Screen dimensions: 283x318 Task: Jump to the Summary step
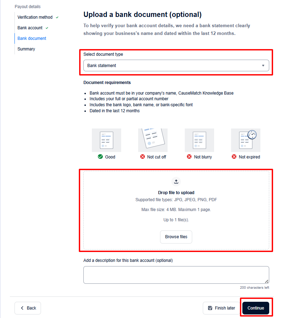click(26, 49)
